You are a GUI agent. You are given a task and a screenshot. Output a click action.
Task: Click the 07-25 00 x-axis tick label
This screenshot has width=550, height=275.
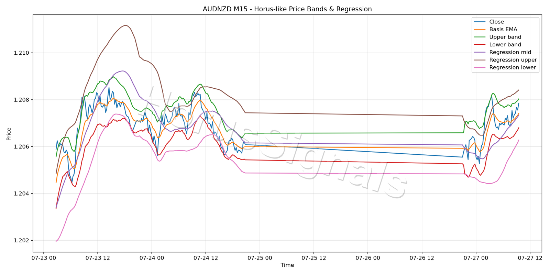(260, 257)
